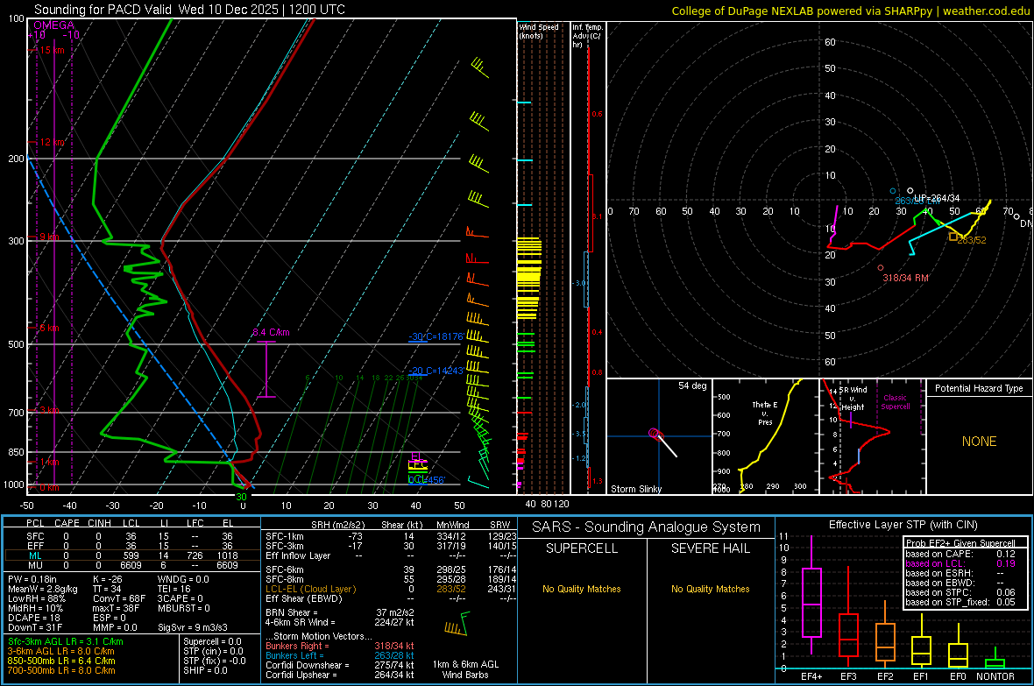This screenshot has width=1034, height=686.
Task: Select the SFC parcel row
Action: (x=132, y=536)
